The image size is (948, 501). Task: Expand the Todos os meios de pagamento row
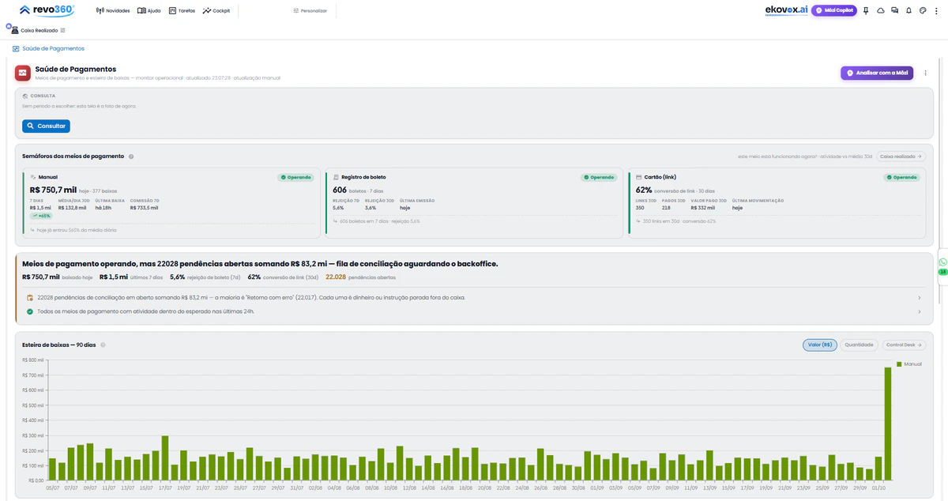(474, 311)
